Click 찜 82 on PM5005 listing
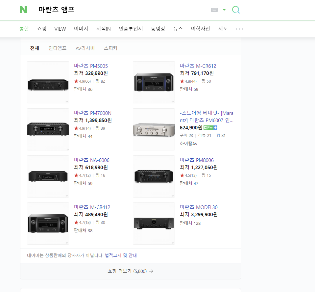Screen dimensions: 315x292 pyautogui.click(x=100, y=81)
